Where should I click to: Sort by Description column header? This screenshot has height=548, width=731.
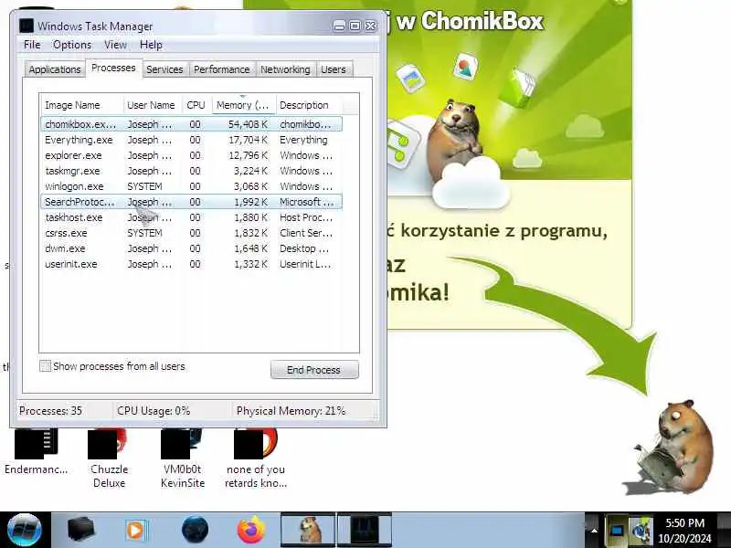pos(309,105)
